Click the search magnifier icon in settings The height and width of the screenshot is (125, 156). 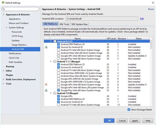point(4,9)
